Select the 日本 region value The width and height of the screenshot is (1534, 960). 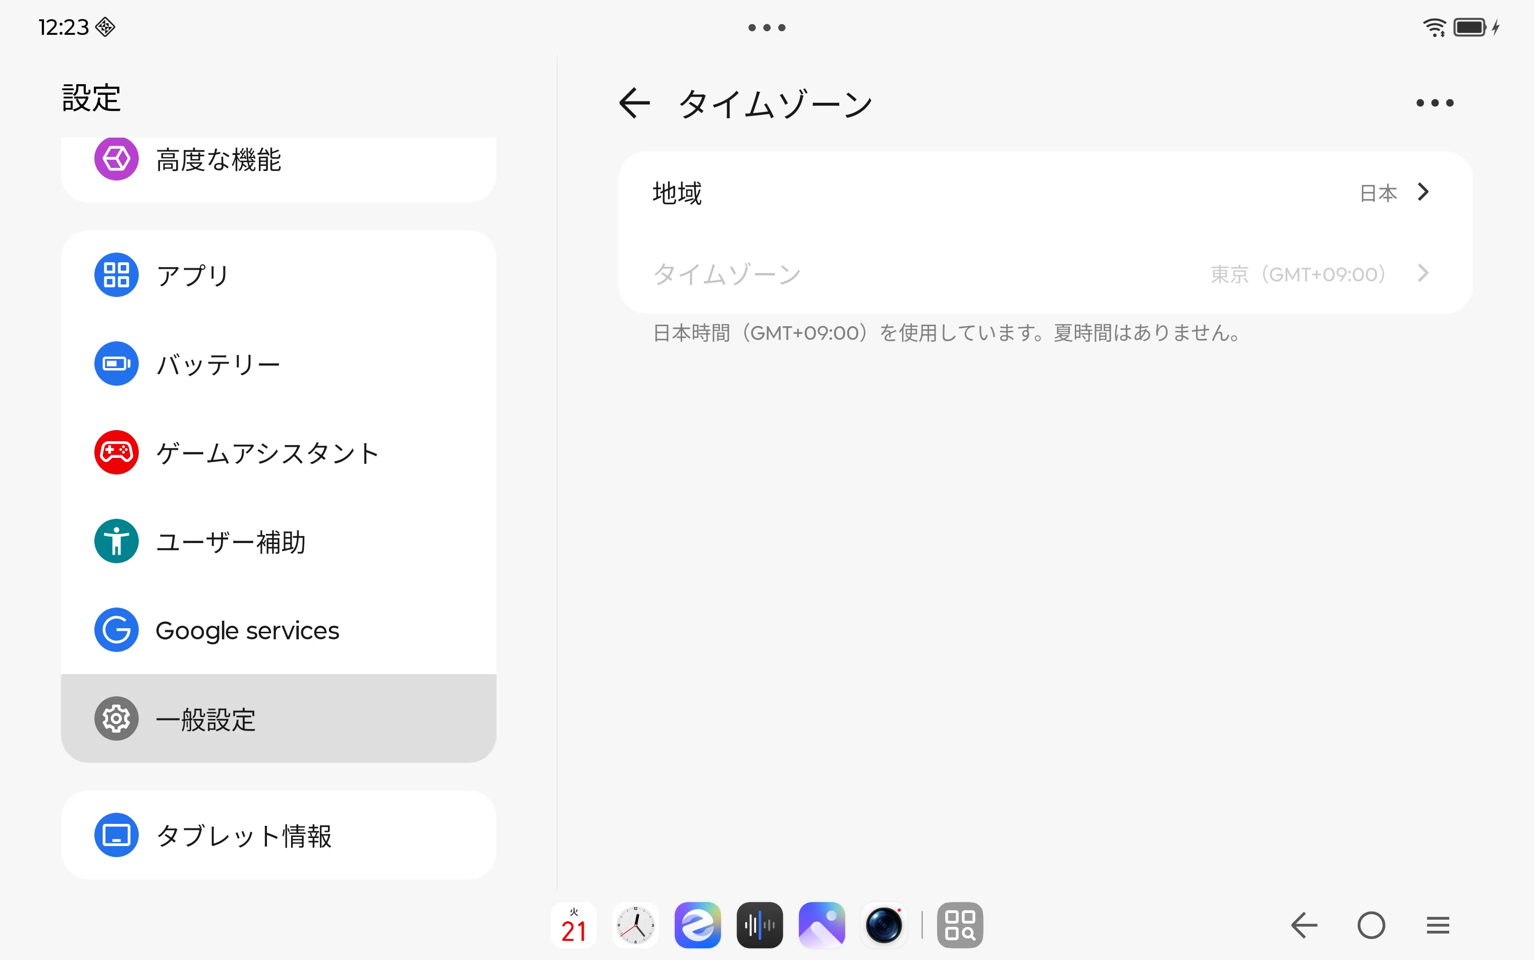1378,193
